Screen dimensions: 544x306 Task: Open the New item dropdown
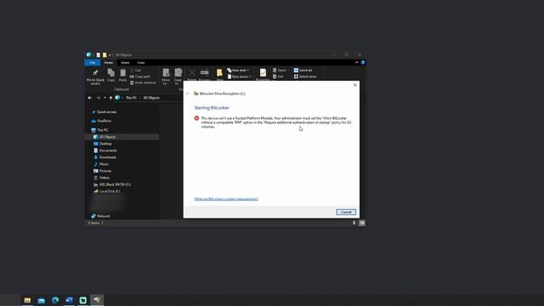[x=238, y=70]
